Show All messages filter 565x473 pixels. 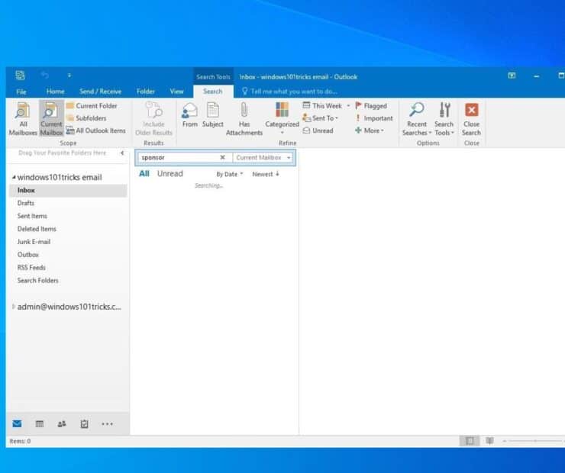(144, 174)
